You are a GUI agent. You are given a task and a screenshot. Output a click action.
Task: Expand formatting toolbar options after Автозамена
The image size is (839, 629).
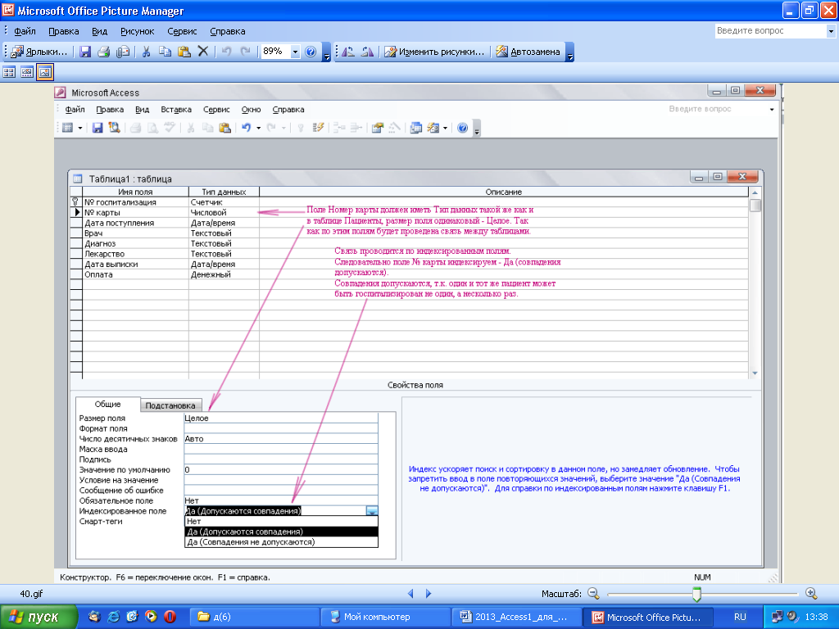[x=570, y=52]
